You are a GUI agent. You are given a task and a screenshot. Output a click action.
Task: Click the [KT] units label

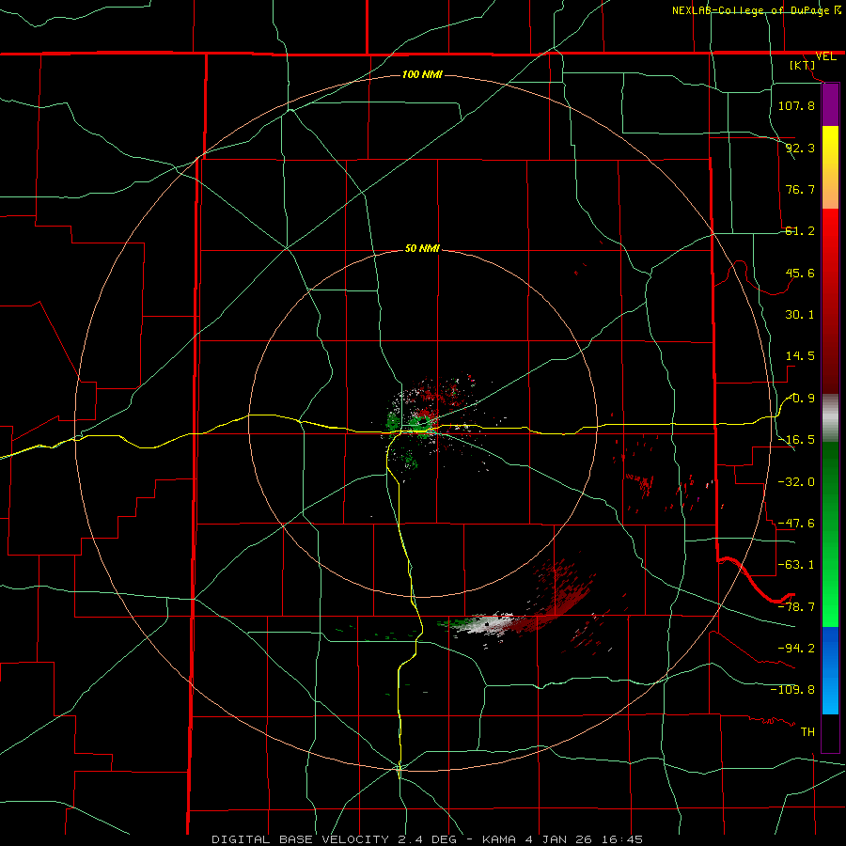coord(802,65)
